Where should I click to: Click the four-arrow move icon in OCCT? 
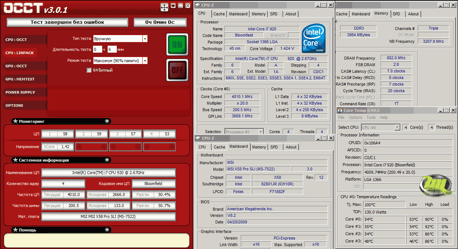pyautogui.click(x=165, y=7)
